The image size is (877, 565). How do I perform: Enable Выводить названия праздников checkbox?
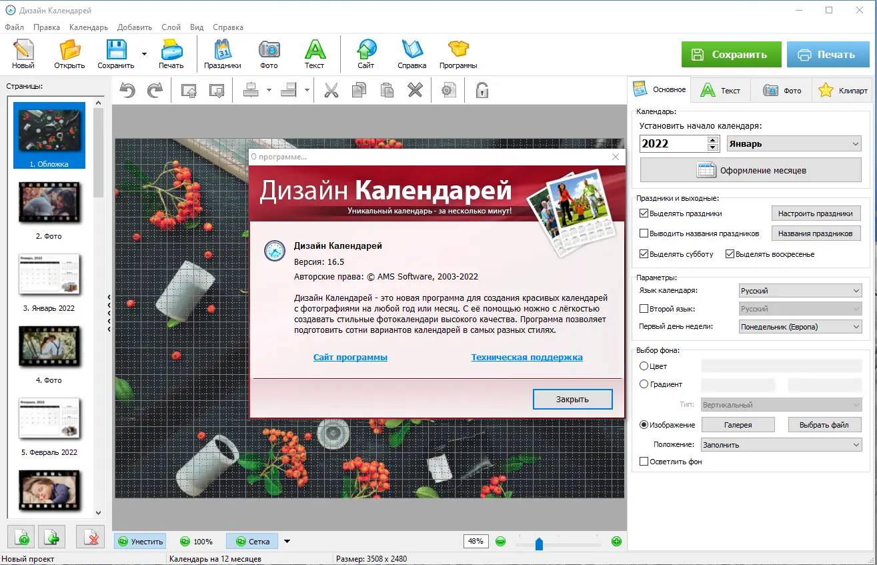[644, 233]
